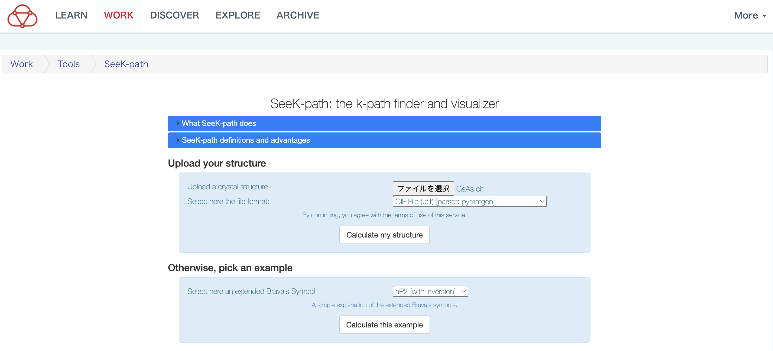Viewport: 773px width, 351px height.
Task: Expand 'SeeK-path definitions and advantages' section
Action: click(245, 140)
